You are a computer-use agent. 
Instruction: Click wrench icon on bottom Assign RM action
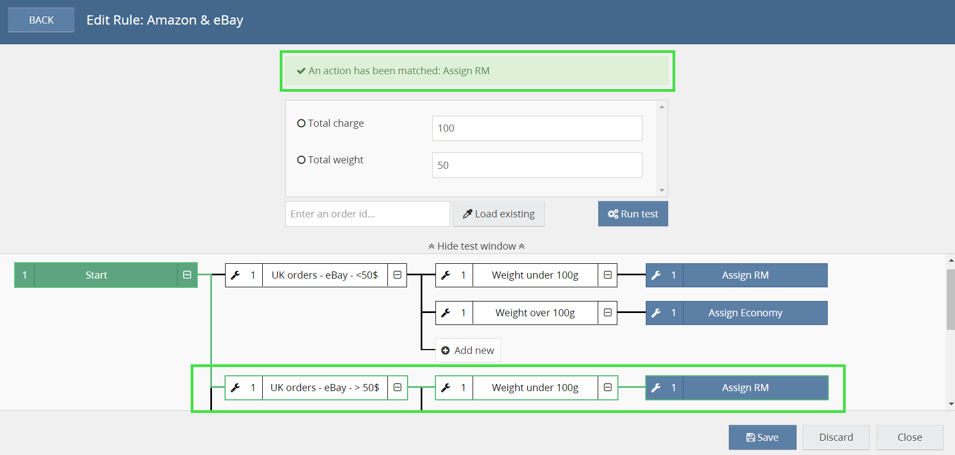tap(656, 388)
